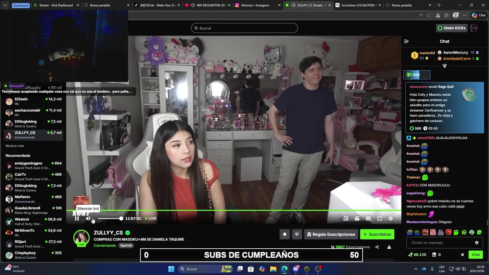Image resolution: width=489 pixels, height=275 pixels.
Task: Focus the Buscar search field on Kick
Action: pos(244,28)
